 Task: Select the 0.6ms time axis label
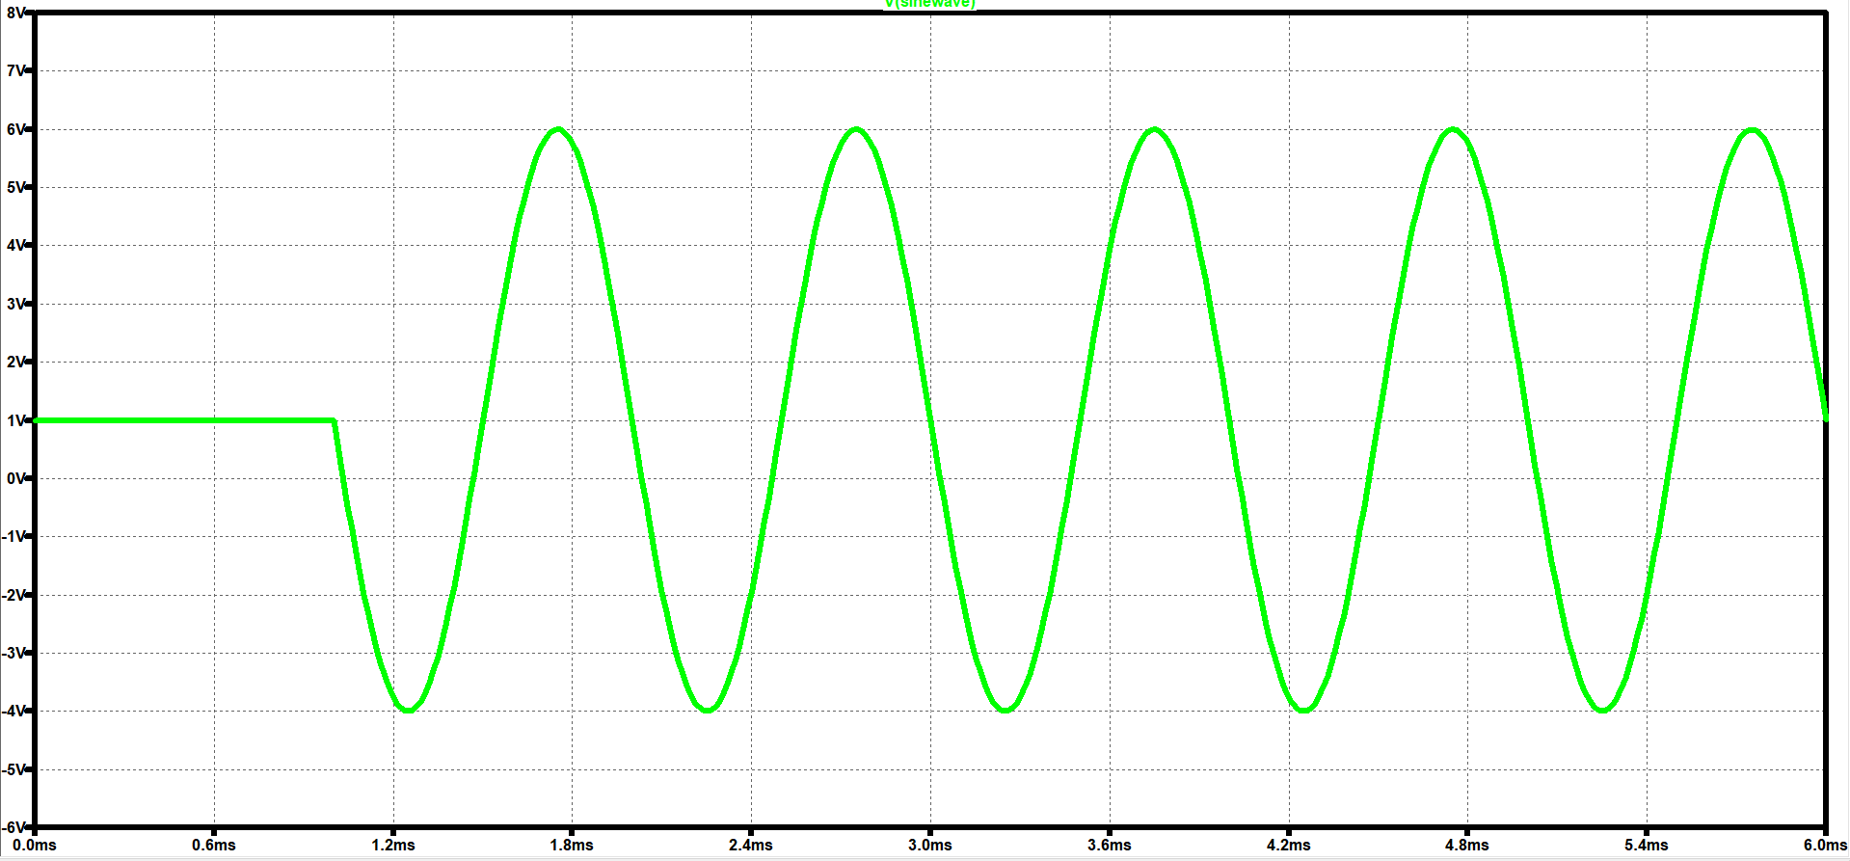[214, 846]
